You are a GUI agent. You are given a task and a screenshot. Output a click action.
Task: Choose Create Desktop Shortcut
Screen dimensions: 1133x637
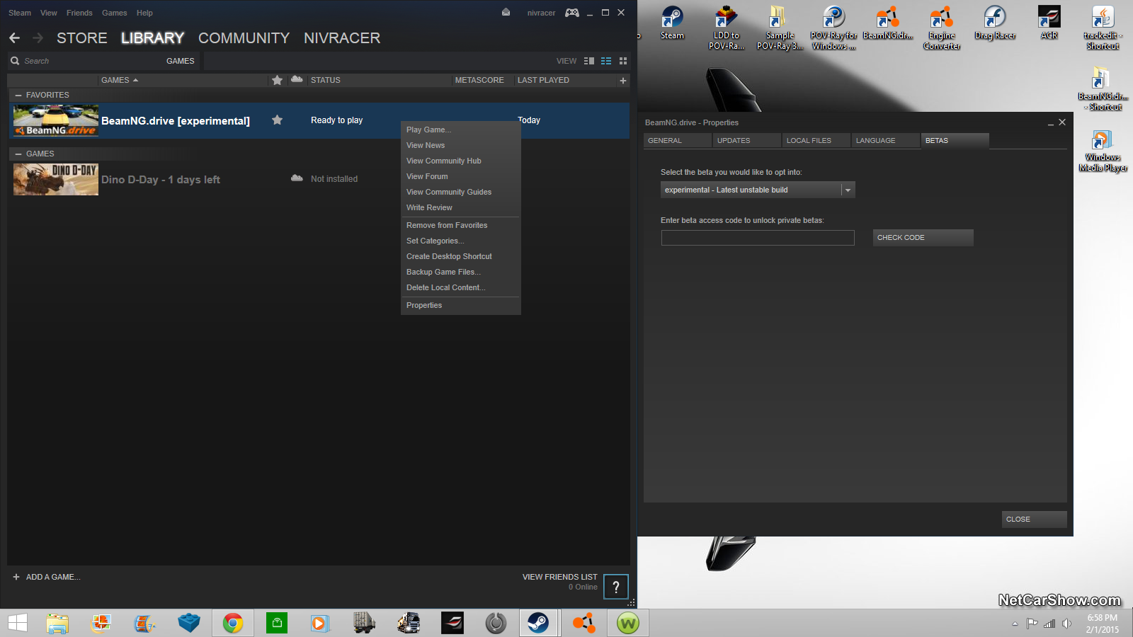coord(460,256)
